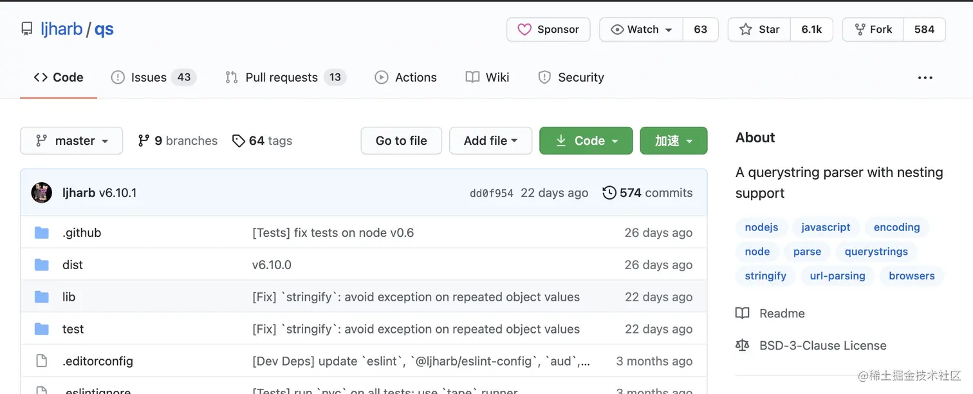
Task: Open the Readme via its book icon
Action: click(743, 313)
